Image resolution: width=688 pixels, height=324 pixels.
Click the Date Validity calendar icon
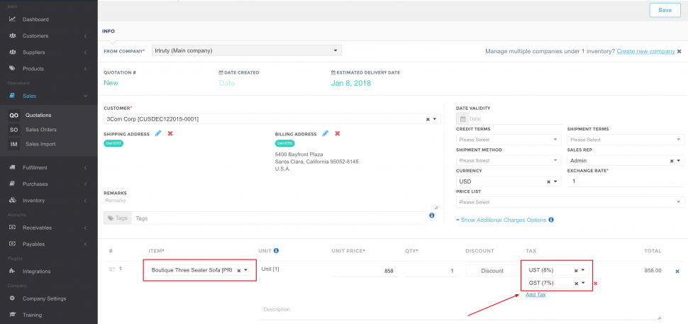pyautogui.click(x=462, y=119)
